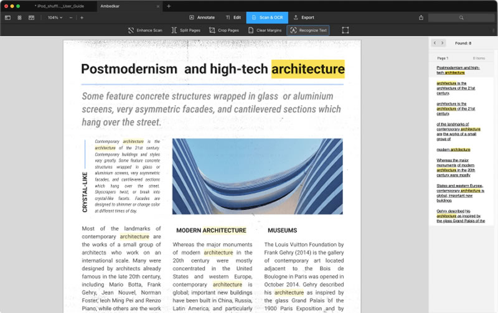Screen dimensions: 498x313
Task: Switch to the iPod_shuffl_User_Guide tab
Action: click(x=60, y=6)
